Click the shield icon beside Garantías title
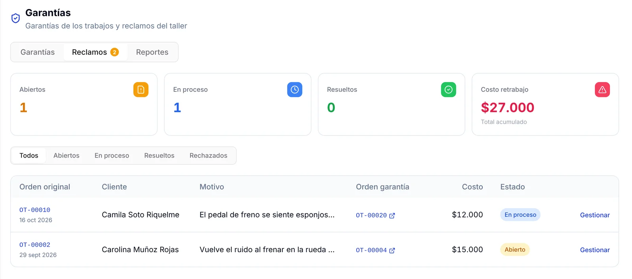632x279 pixels. click(x=15, y=18)
